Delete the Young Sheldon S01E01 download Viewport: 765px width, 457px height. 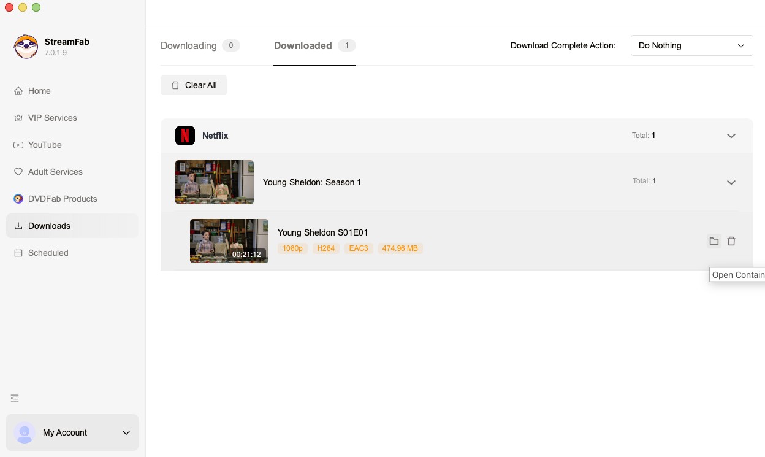(x=732, y=241)
